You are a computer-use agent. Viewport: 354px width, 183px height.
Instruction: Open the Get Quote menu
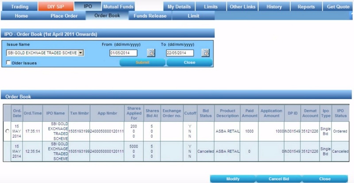(x=338, y=7)
